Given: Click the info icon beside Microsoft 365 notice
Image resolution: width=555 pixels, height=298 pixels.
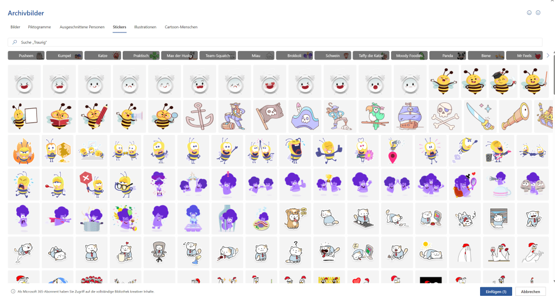Looking at the screenshot, I should [13, 291].
